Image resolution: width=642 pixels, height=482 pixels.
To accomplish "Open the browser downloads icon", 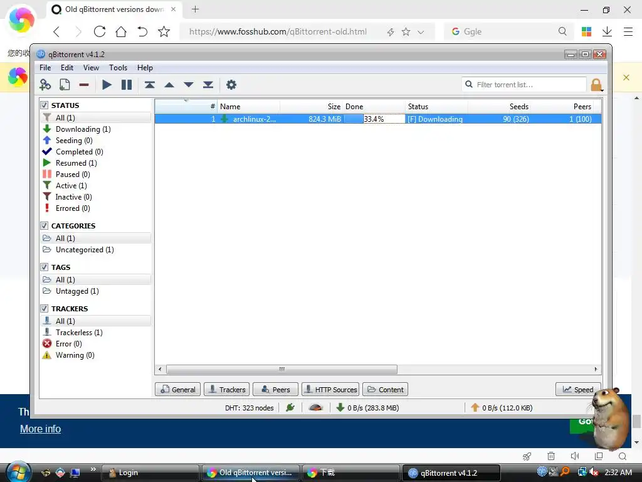I will 607,31.
